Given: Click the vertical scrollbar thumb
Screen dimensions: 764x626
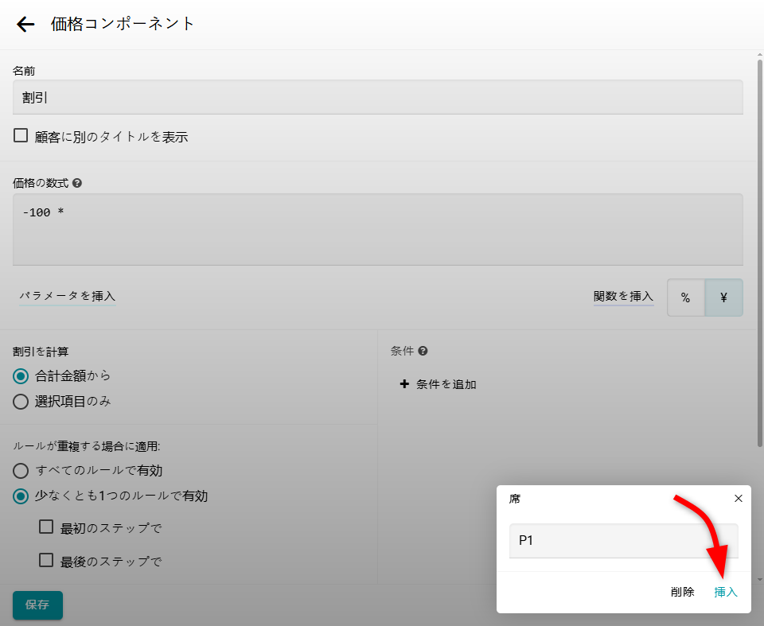Looking at the screenshot, I should (x=759, y=253).
